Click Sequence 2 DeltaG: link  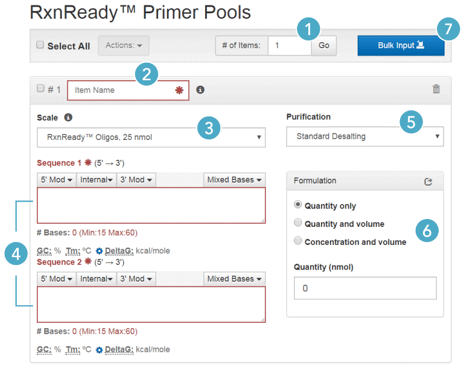pyautogui.click(x=119, y=350)
